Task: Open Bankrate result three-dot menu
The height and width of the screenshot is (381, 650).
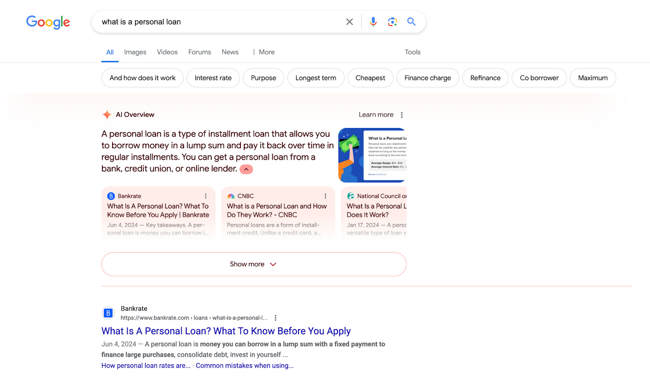Action: pyautogui.click(x=275, y=318)
